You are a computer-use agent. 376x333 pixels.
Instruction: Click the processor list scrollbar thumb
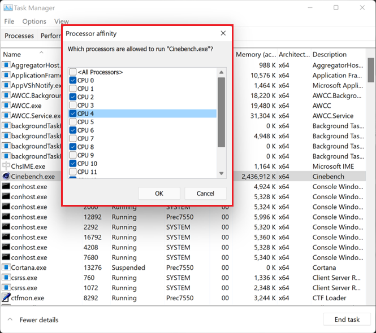pyautogui.click(x=221, y=112)
